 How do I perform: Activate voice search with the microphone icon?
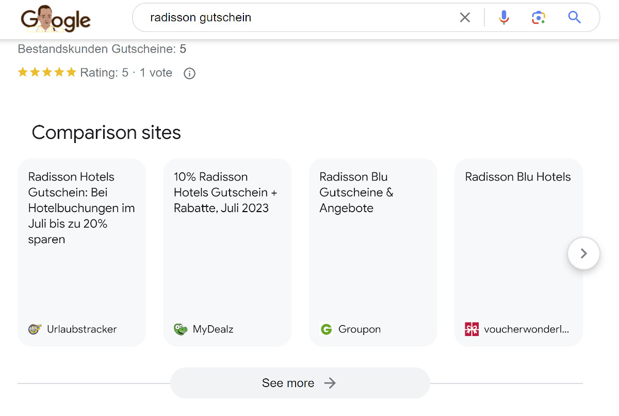pos(503,17)
